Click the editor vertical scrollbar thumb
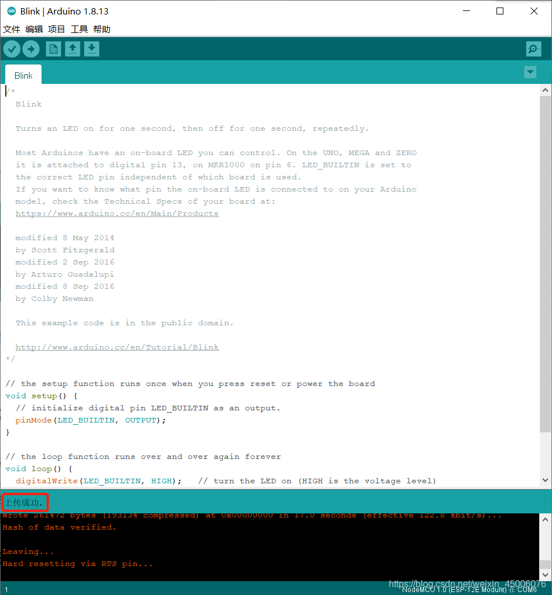The height and width of the screenshot is (595, 552). tap(545, 264)
